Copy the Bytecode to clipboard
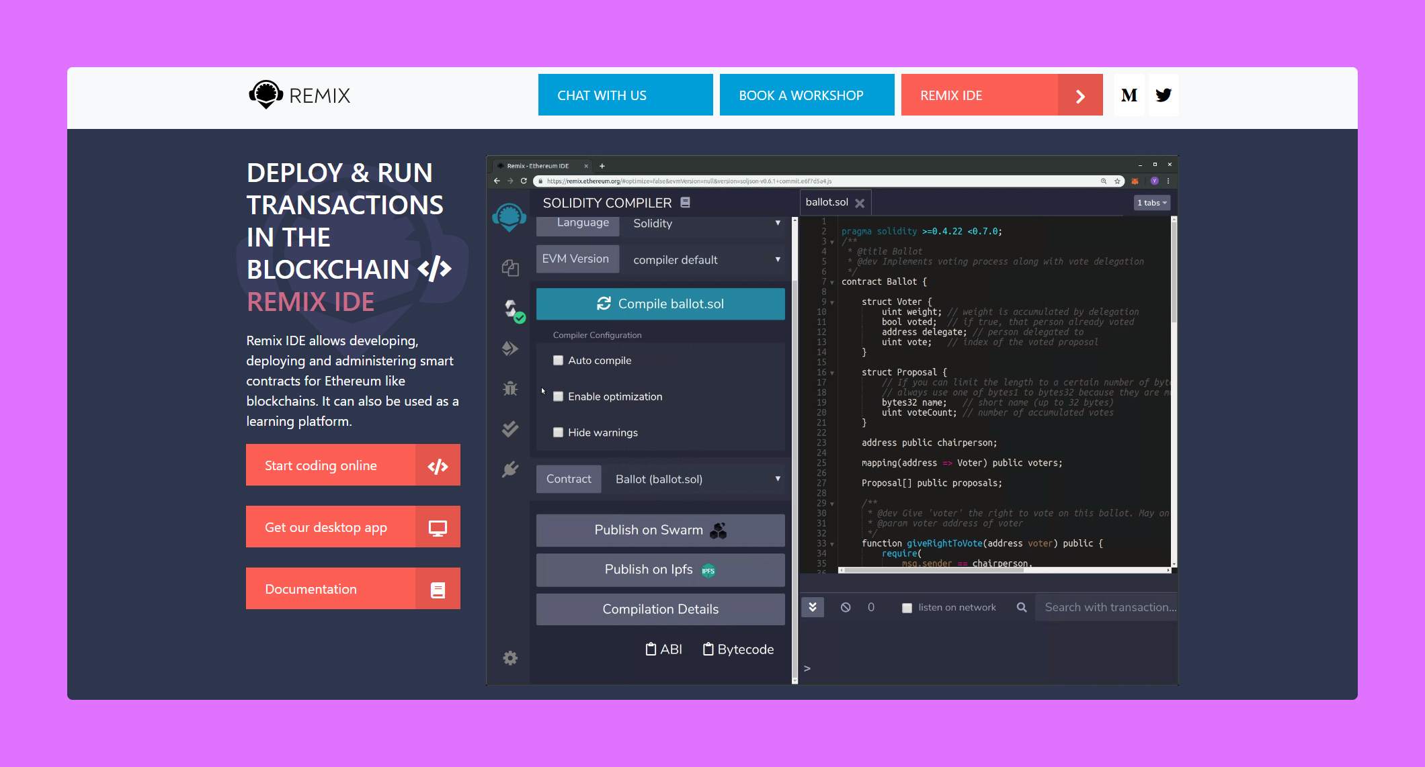Image resolution: width=1425 pixels, height=767 pixels. tap(738, 649)
